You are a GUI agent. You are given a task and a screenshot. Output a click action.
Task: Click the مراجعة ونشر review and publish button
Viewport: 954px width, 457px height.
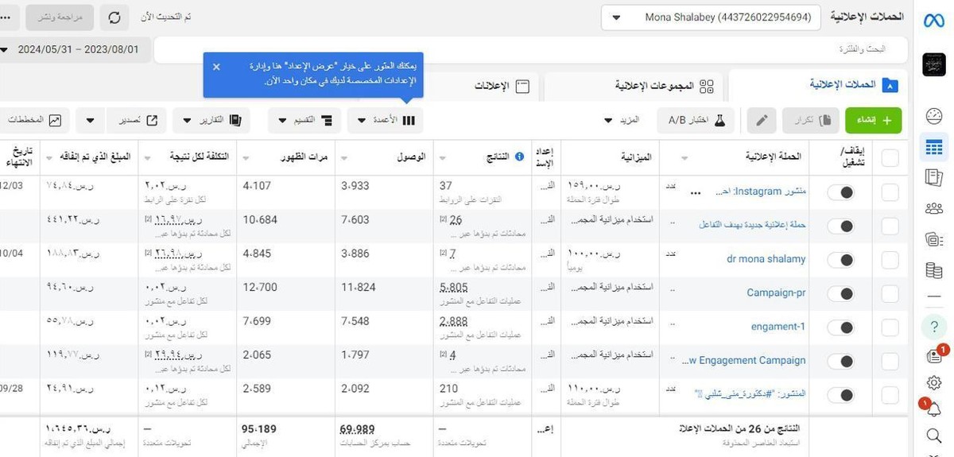point(60,17)
